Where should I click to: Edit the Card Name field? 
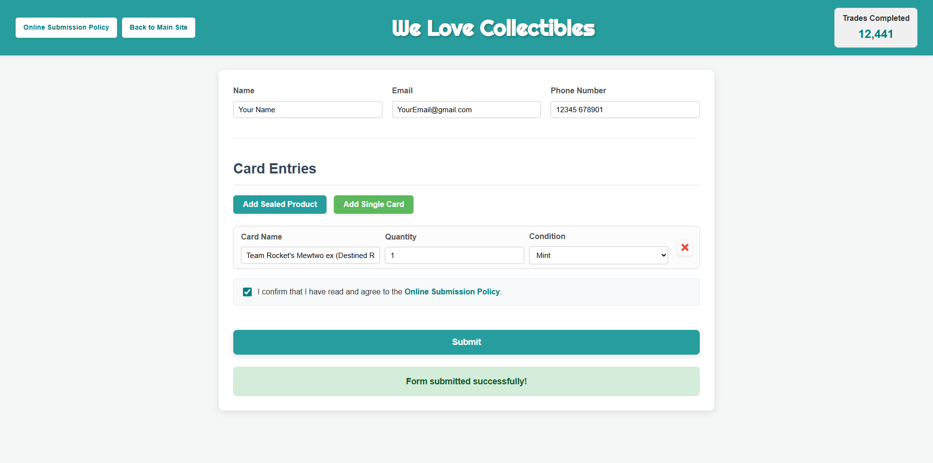pyautogui.click(x=311, y=256)
